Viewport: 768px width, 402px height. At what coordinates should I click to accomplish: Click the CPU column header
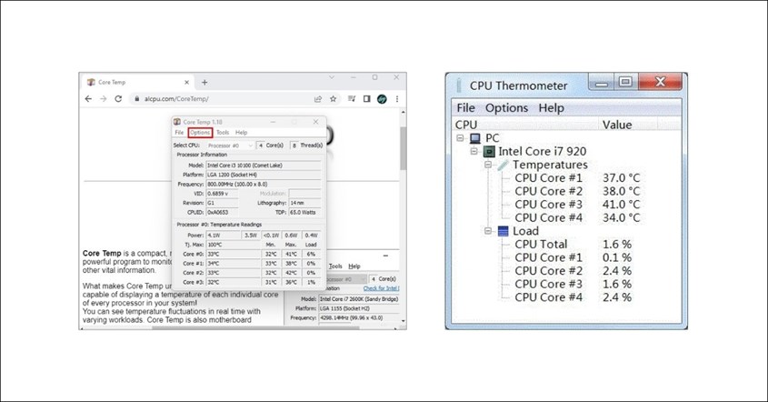point(525,125)
